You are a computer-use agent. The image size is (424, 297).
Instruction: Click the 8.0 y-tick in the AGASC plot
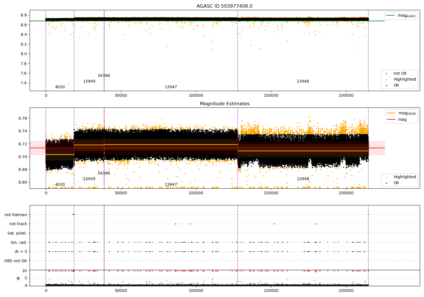(24, 54)
